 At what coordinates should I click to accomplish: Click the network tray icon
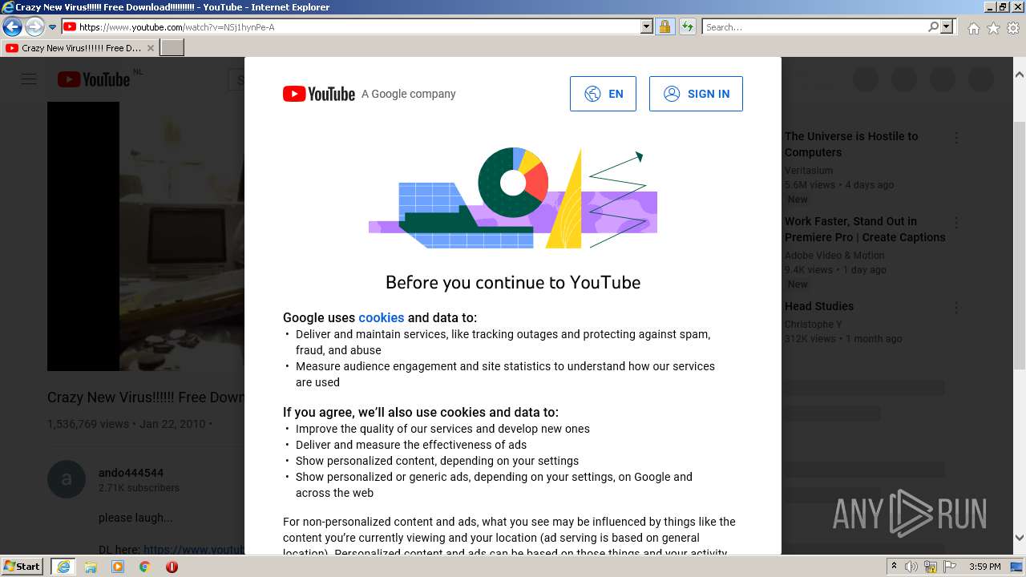[x=931, y=567]
